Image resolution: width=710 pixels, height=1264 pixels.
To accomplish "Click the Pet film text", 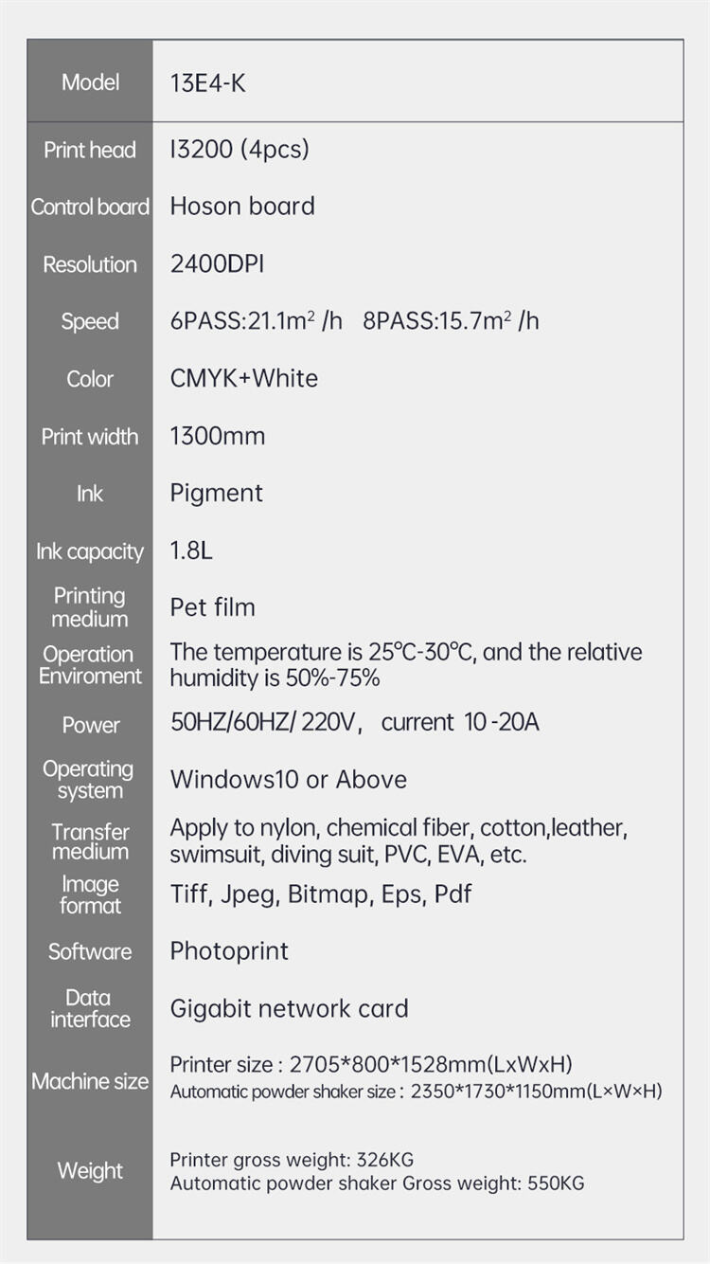I will 213,607.
